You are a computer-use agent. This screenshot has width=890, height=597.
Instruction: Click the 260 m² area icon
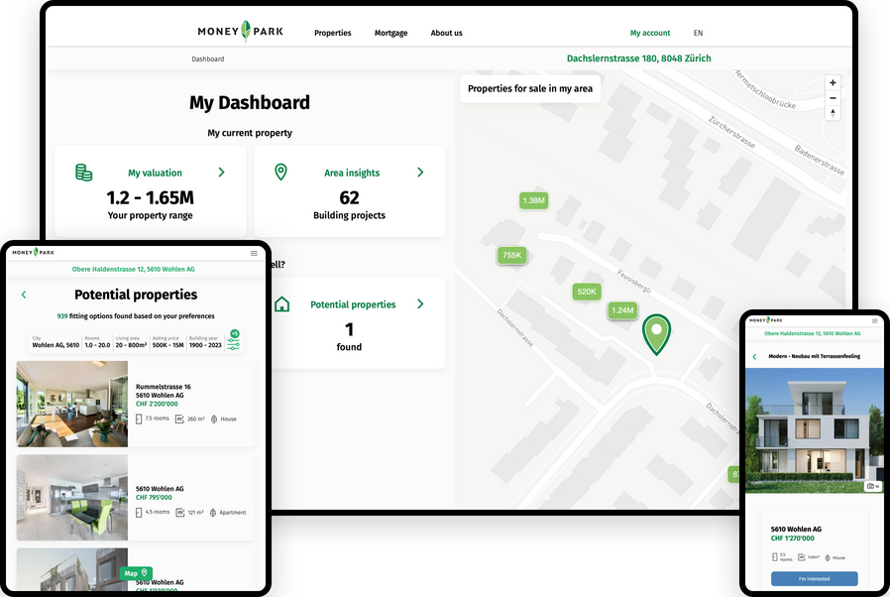coord(179,418)
